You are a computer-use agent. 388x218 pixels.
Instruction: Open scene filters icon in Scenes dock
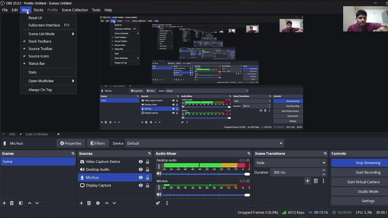pyautogui.click(x=21, y=203)
